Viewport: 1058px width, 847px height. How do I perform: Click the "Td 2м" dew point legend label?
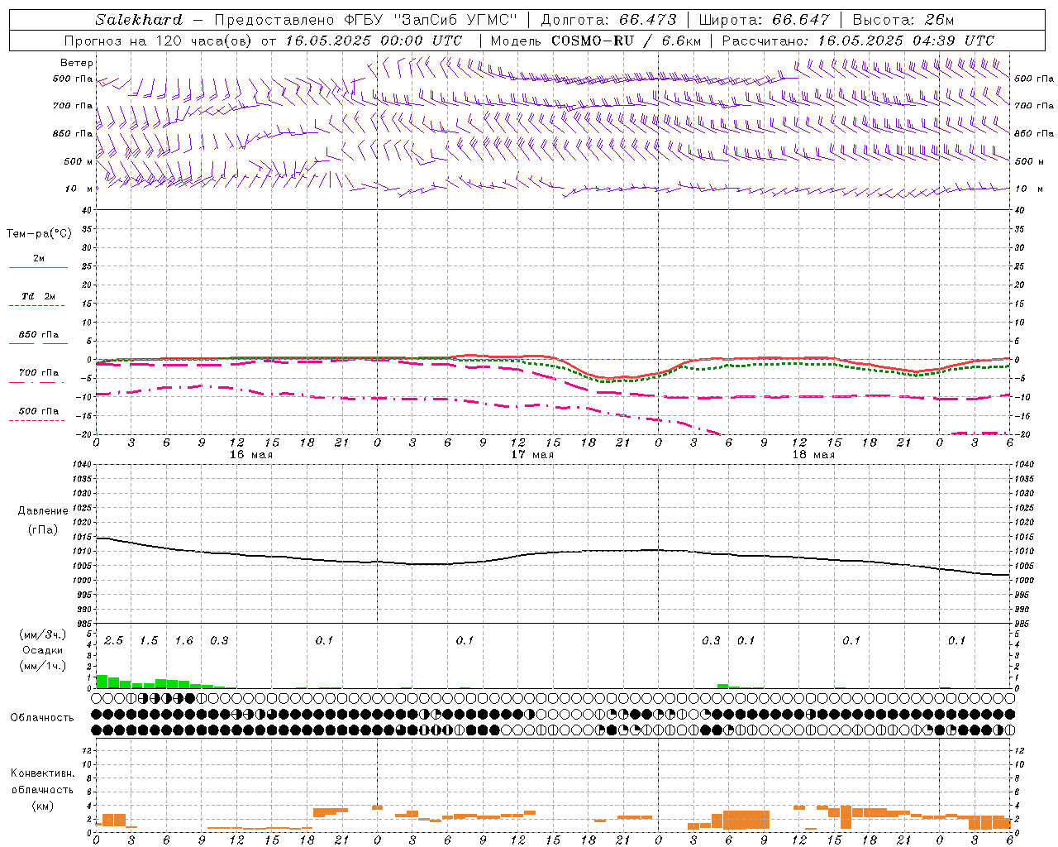(39, 296)
